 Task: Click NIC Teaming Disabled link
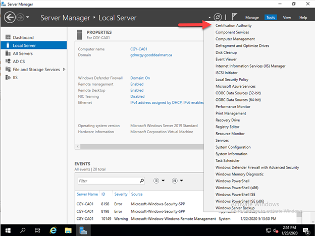click(137, 96)
